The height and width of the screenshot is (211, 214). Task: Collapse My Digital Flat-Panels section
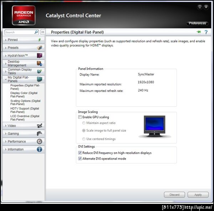(24, 79)
